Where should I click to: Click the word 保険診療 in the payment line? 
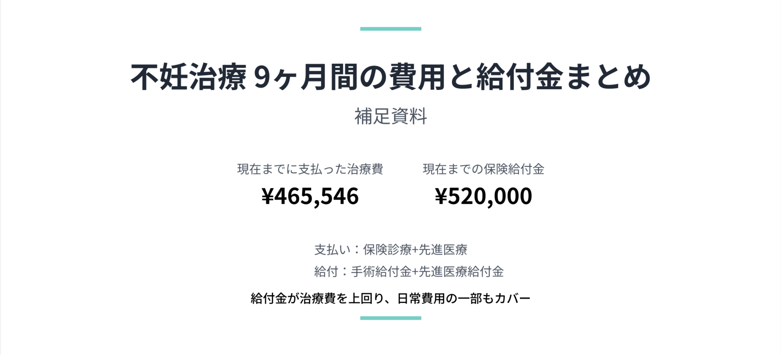coord(387,250)
